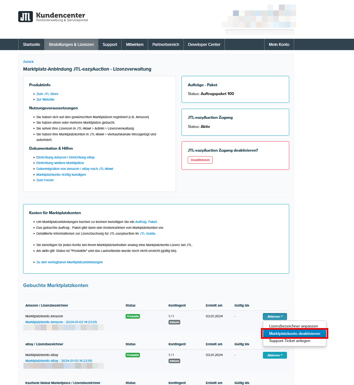Follow the Auftrag- Paket link
The image size is (354, 385).
(146, 222)
